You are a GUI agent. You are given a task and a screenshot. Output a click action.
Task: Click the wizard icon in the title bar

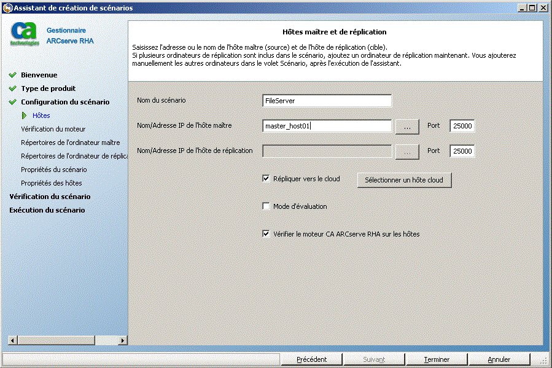tap(6, 7)
